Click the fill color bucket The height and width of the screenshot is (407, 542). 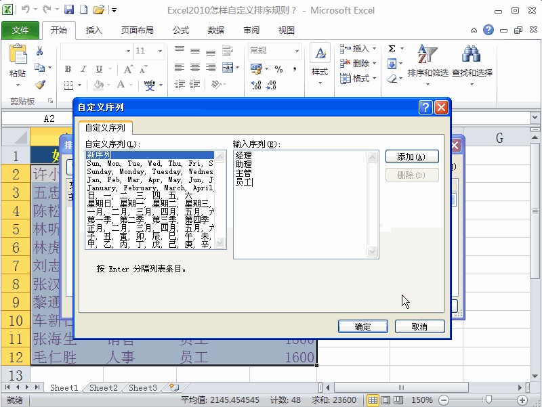click(99, 85)
